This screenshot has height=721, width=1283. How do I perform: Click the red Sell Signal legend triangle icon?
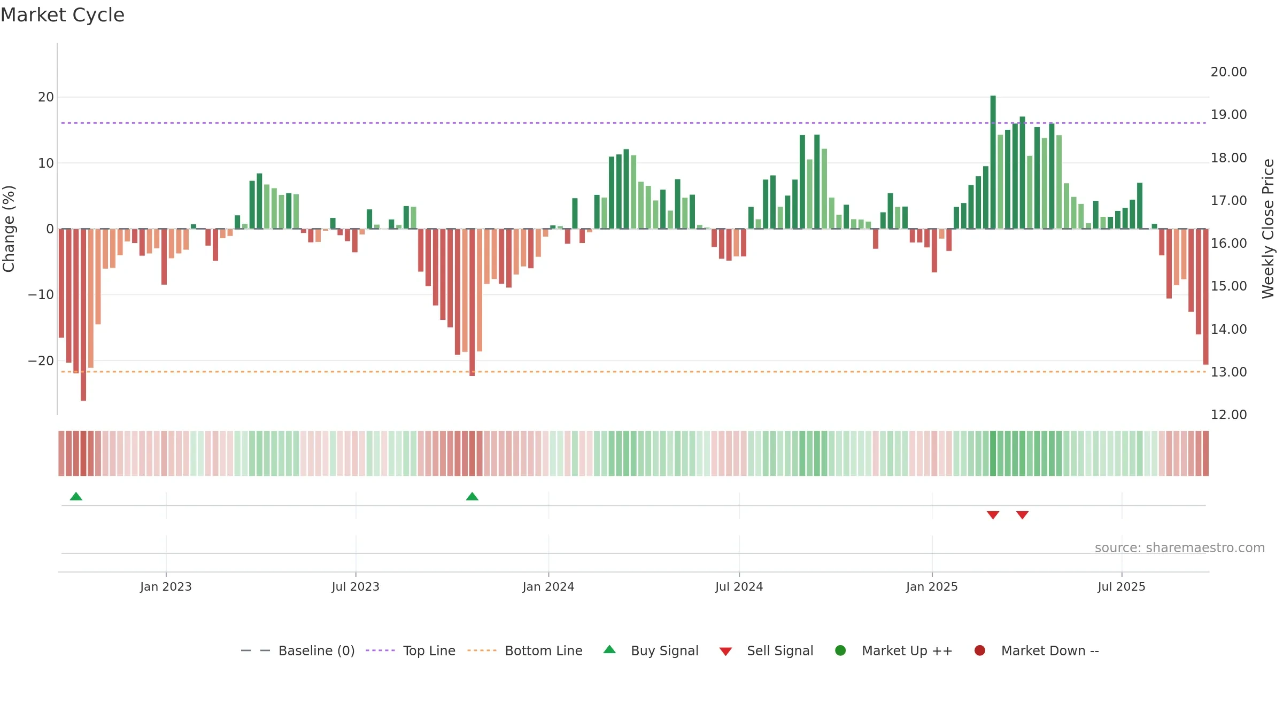pyautogui.click(x=725, y=652)
